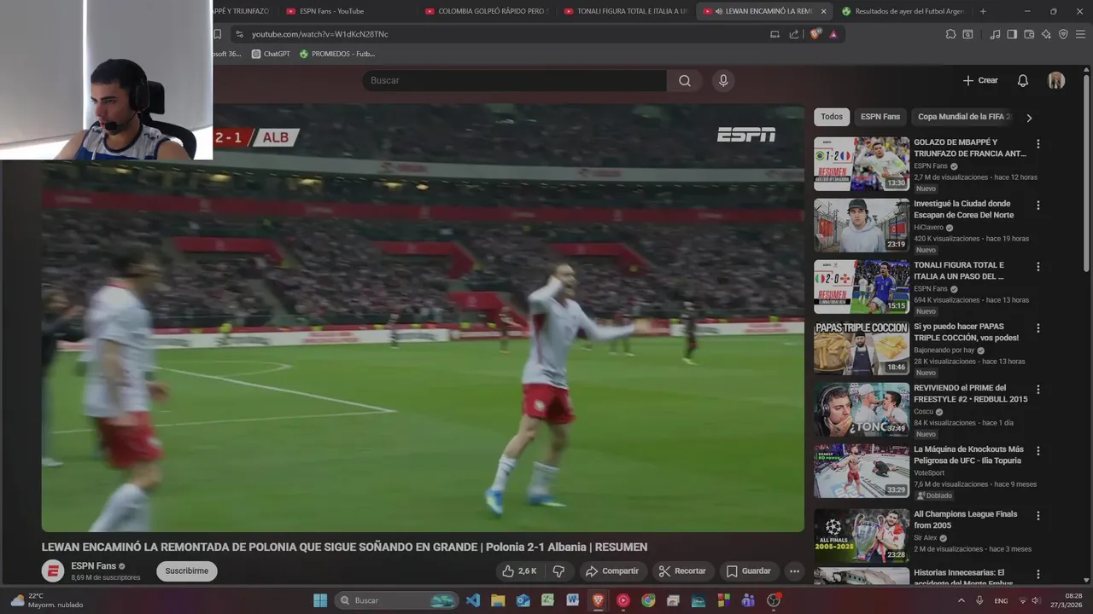Click the Crear button
Screen dimensions: 1093x614
[980, 80]
